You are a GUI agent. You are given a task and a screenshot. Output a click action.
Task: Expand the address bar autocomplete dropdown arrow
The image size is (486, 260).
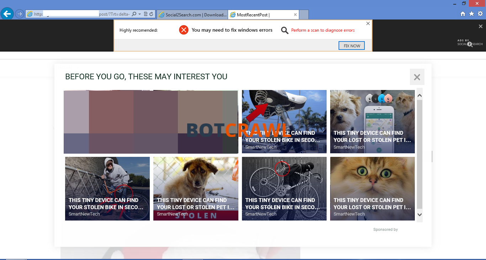(x=139, y=14)
